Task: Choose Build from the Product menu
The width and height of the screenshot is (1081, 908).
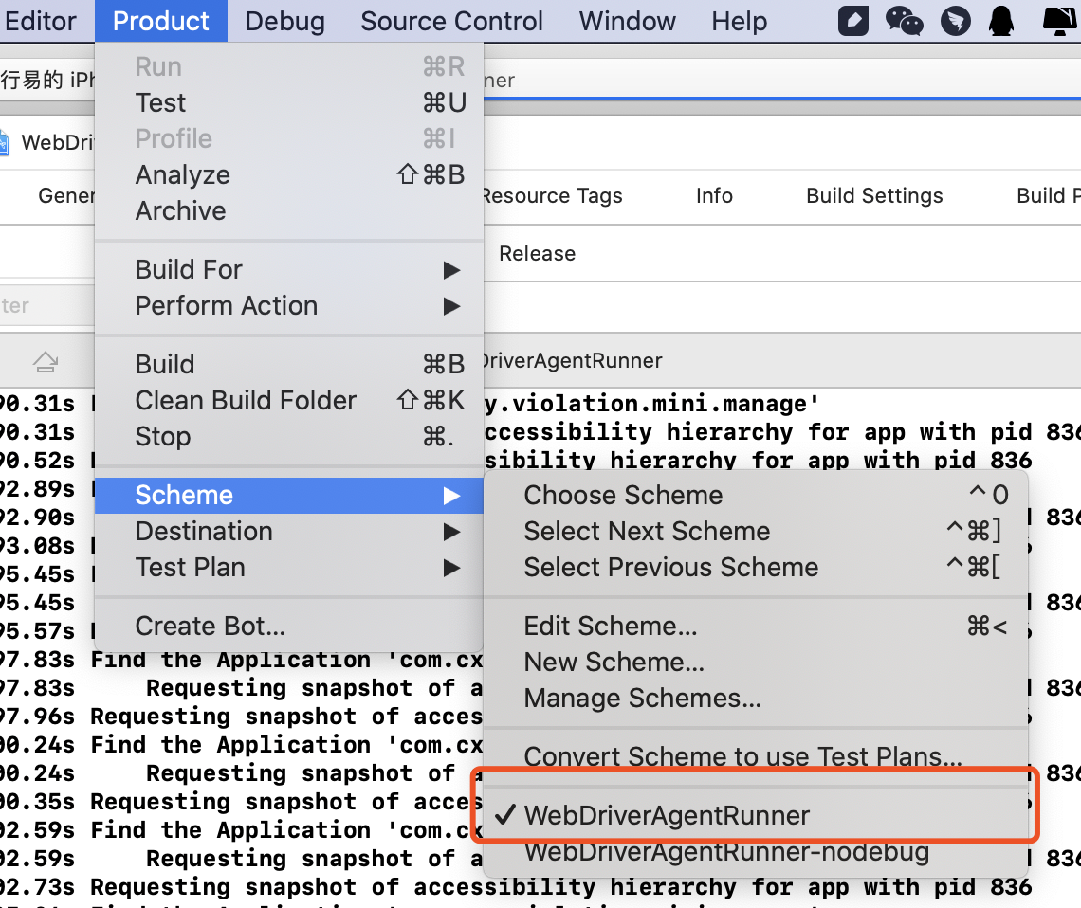Action: tap(289, 364)
